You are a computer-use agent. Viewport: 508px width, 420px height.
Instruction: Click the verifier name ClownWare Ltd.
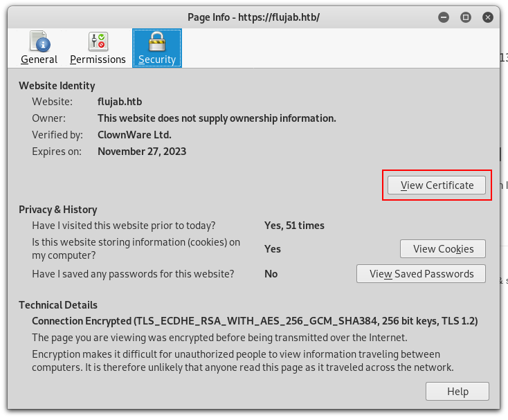click(x=134, y=135)
